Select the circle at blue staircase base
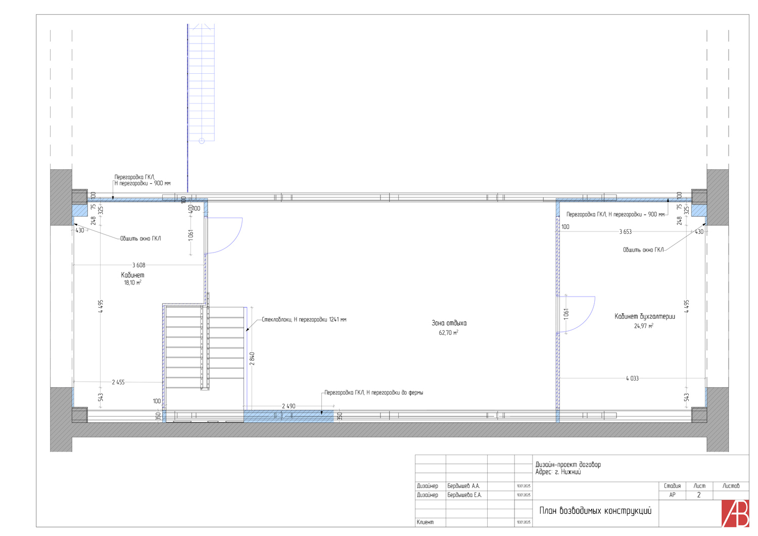Screen dimensions: 758x536 (202, 141)
